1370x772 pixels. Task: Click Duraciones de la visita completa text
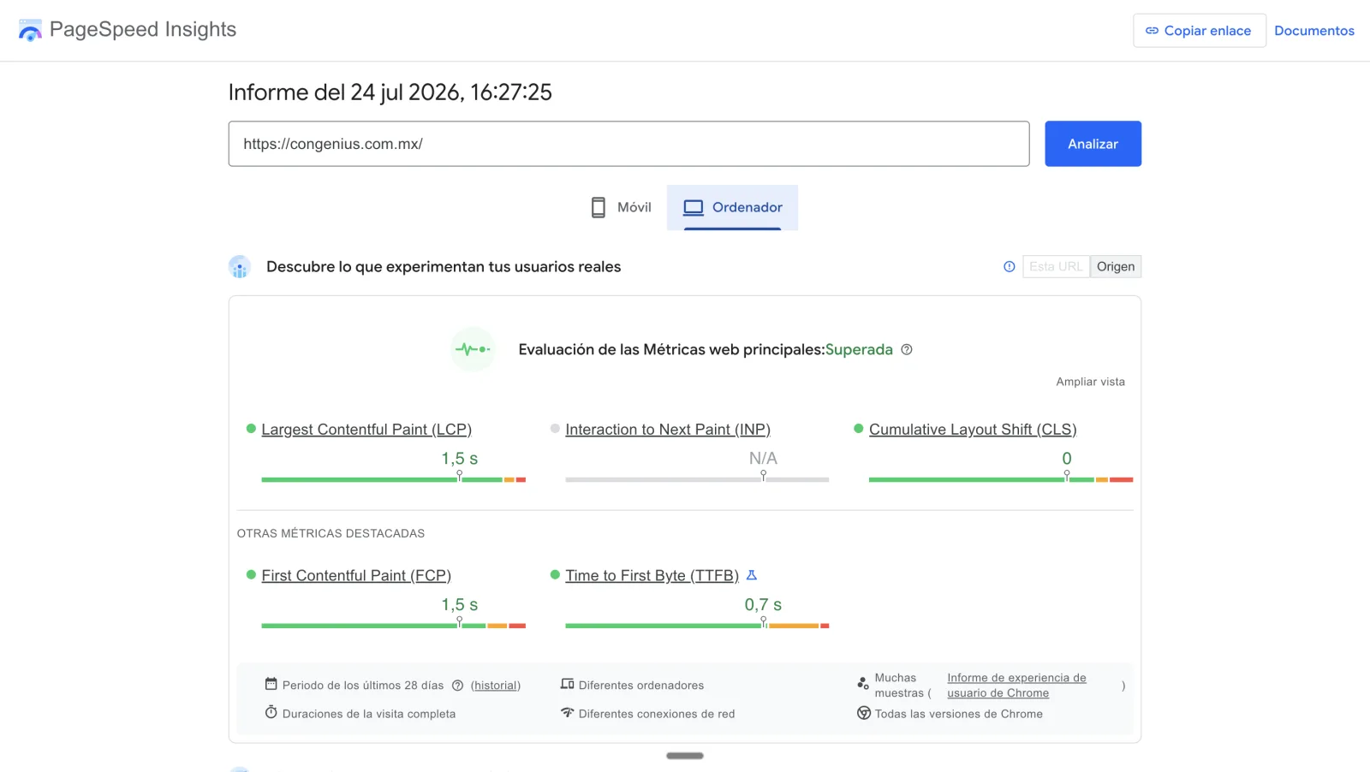tap(369, 714)
